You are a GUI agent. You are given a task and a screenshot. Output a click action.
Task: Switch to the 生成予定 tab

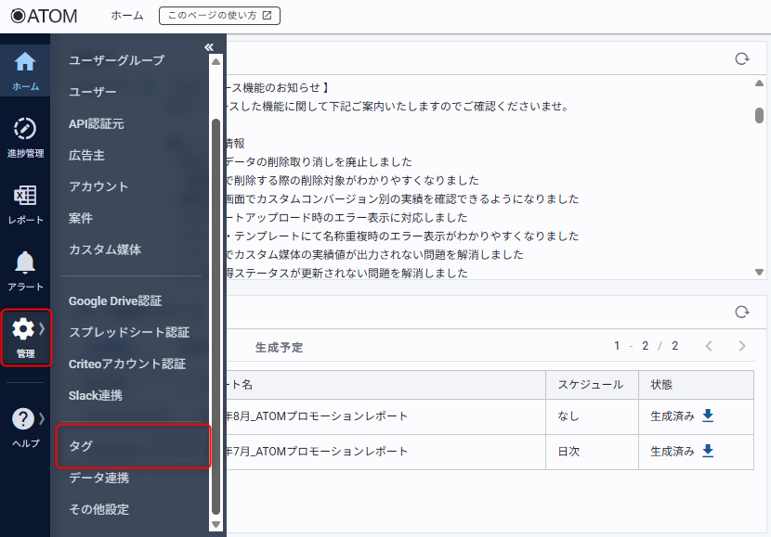point(279,347)
